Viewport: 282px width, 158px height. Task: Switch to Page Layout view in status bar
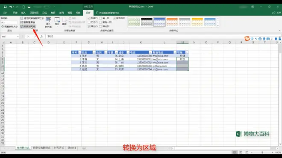click(x=241, y=152)
